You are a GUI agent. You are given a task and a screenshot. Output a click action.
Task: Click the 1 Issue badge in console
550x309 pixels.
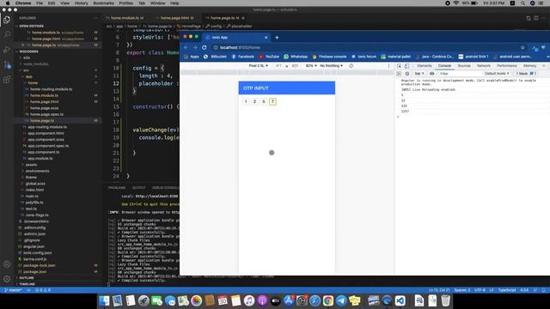(526, 74)
